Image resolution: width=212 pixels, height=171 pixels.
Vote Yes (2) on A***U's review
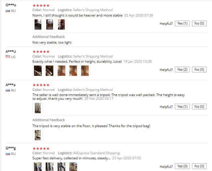(x=182, y=70)
